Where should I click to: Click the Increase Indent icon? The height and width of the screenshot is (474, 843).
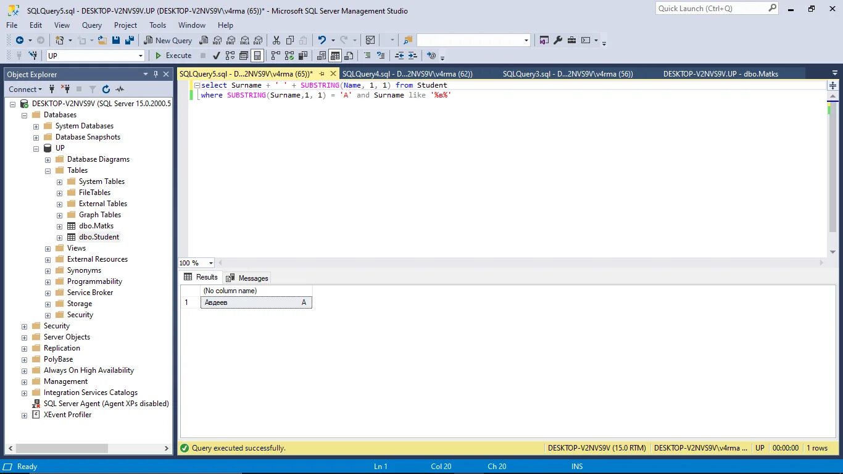click(x=413, y=56)
